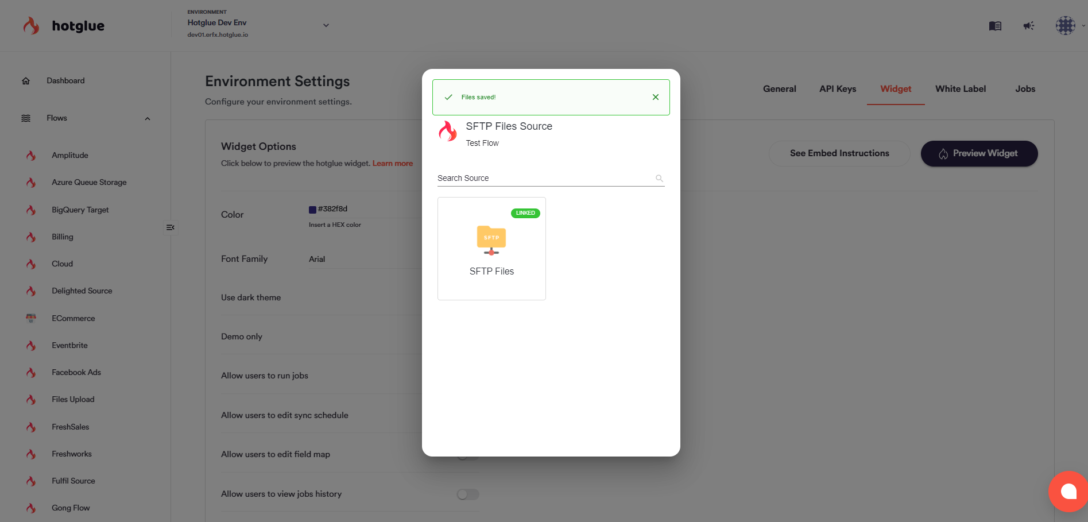The height and width of the screenshot is (522, 1088).
Task: Go to Dashboard
Action: click(x=65, y=81)
